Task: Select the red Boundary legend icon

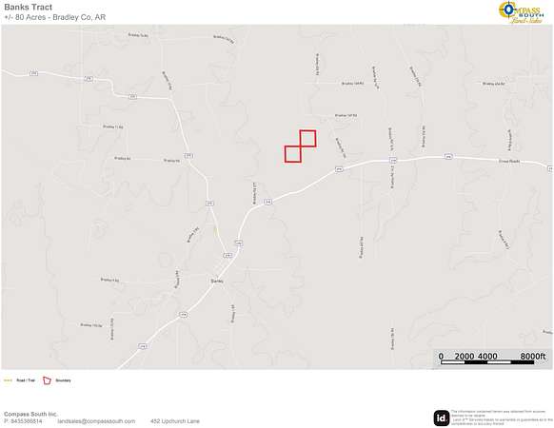Action: pos(47,380)
